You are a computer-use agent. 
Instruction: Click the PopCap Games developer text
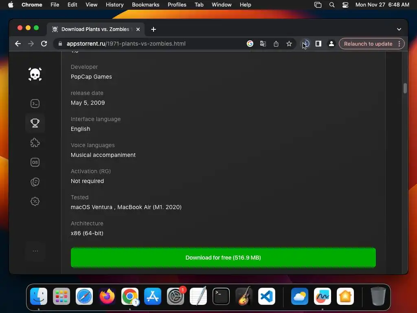91,77
